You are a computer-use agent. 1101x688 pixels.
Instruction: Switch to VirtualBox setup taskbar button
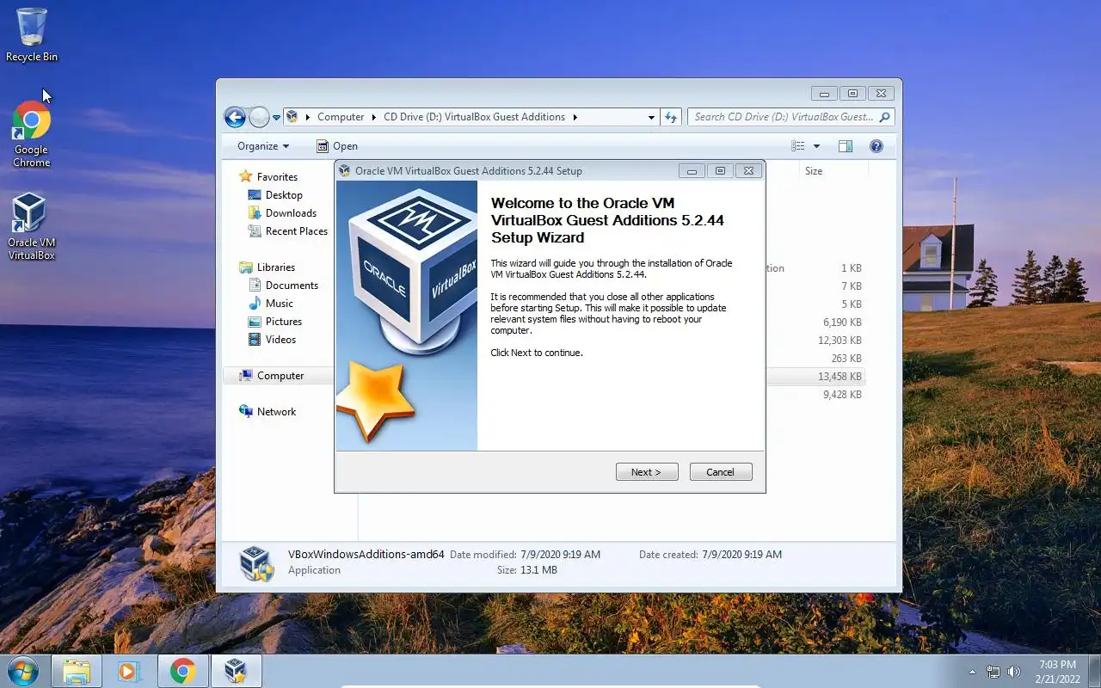(x=236, y=671)
